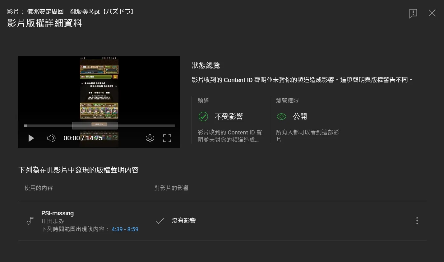Click the green eye icon next to 公開
Screen dimensions: 444x262
281,116
